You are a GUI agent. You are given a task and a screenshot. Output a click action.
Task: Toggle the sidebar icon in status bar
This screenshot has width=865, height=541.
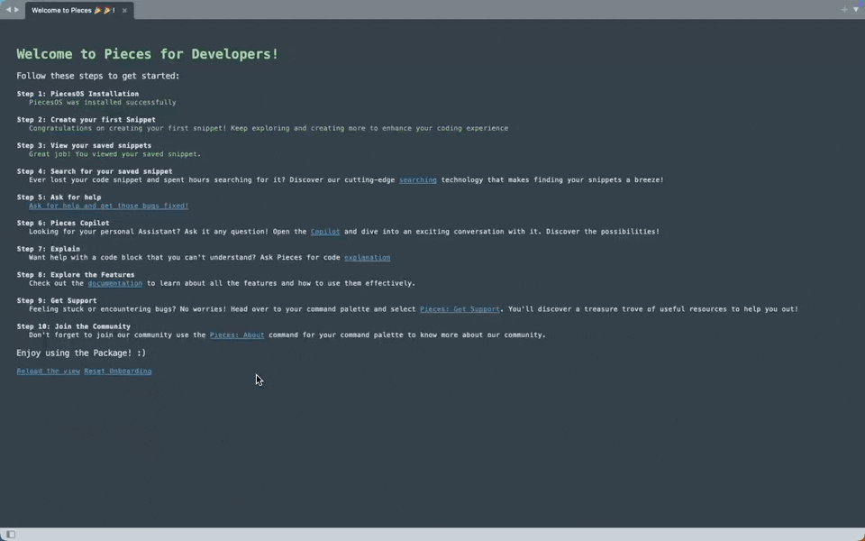coord(11,534)
